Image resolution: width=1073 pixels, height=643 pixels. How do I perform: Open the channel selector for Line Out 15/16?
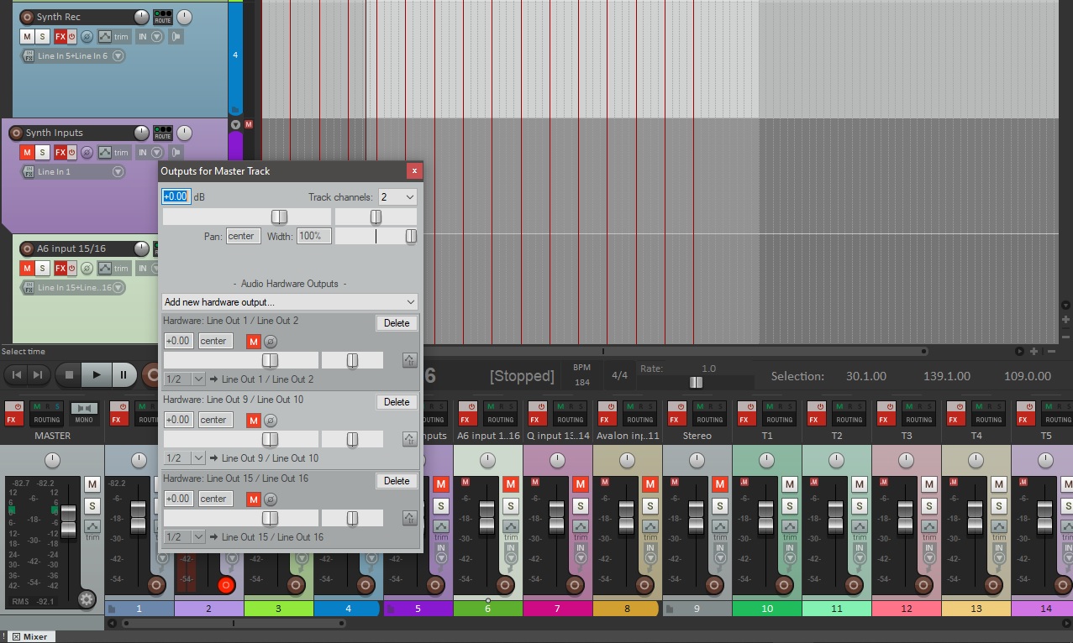183,536
